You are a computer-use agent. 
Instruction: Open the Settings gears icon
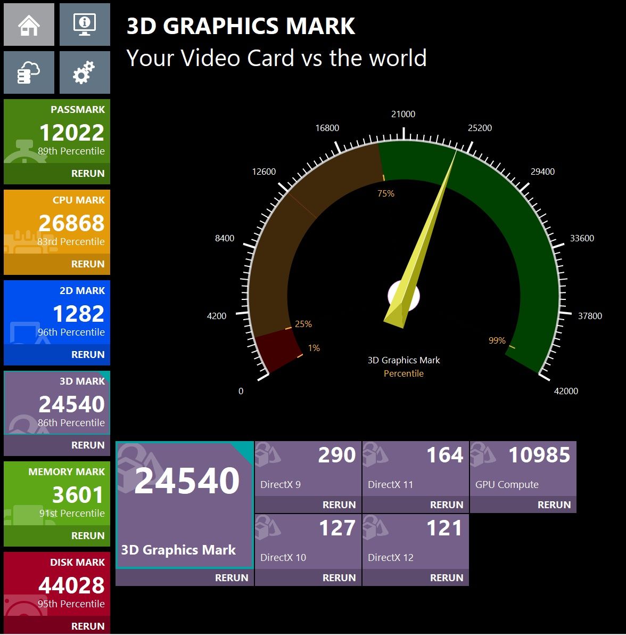coord(85,72)
